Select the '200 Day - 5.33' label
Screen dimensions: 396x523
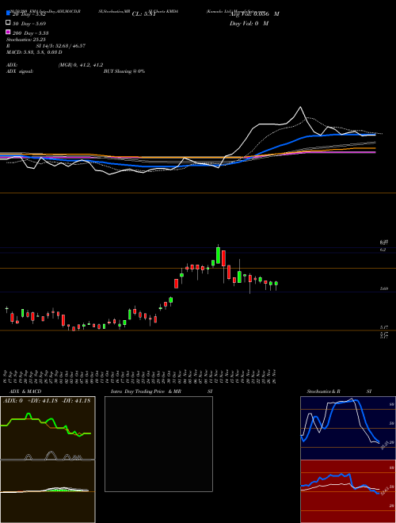click(x=31, y=33)
